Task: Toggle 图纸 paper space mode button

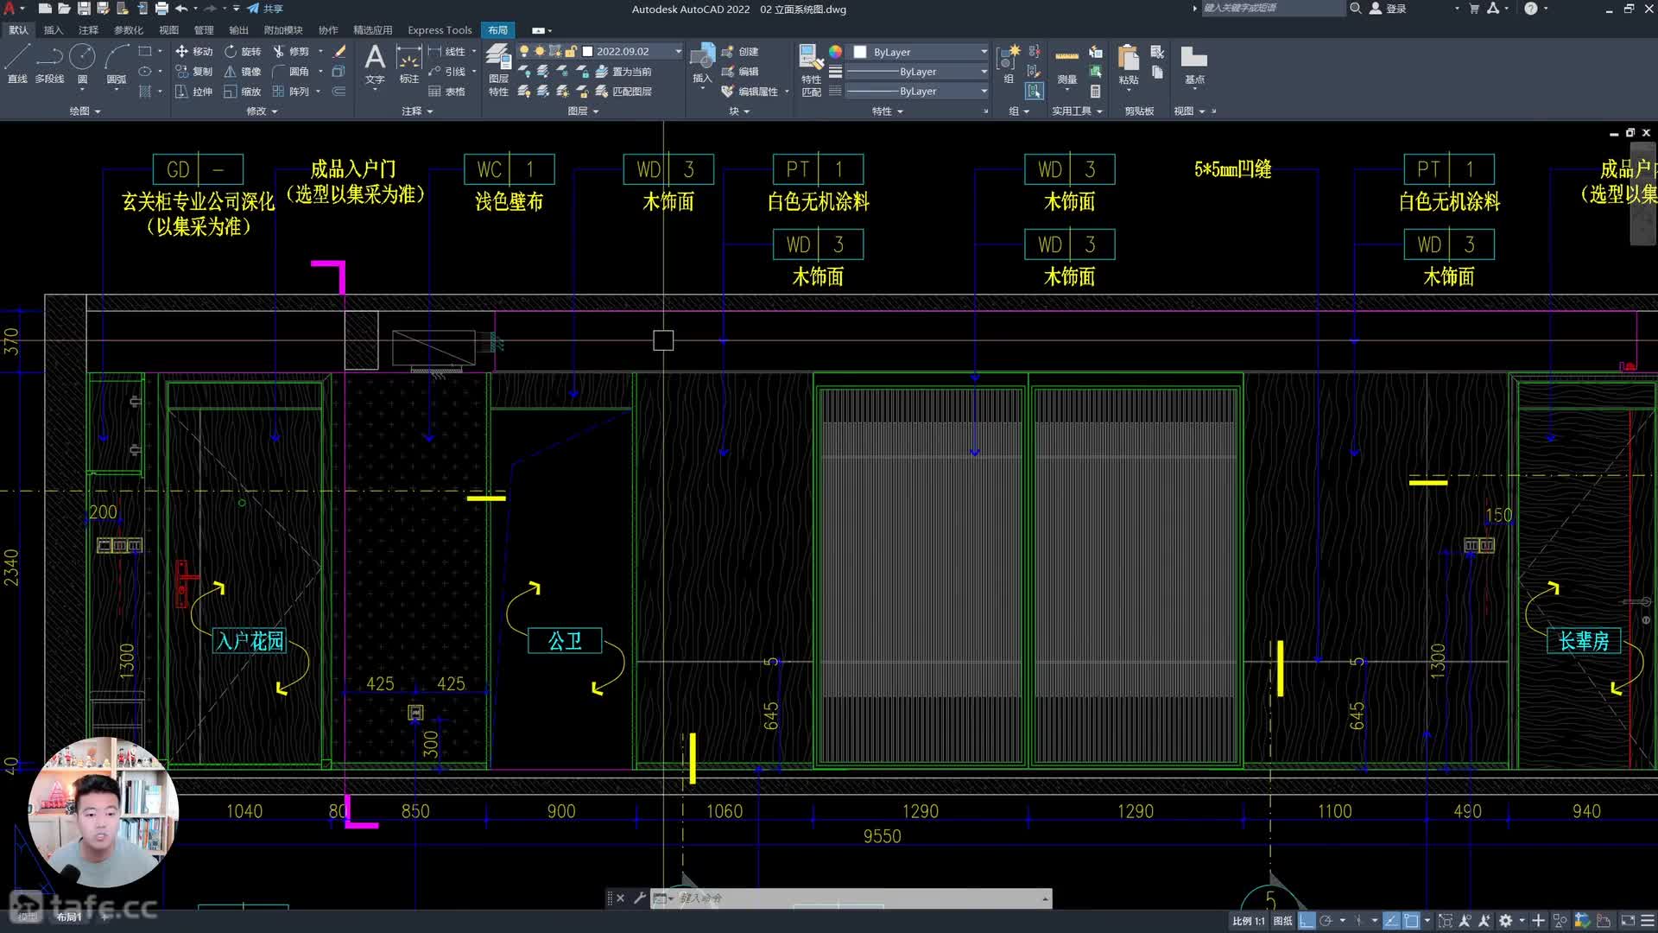Action: (x=1283, y=921)
